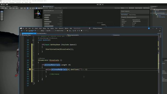The height and width of the screenshot is (94, 167).
Task: Click the Reference field _DissolveAmount
Action: (x=140, y=21)
